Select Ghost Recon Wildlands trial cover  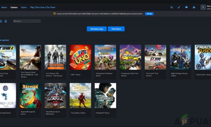[30, 57]
